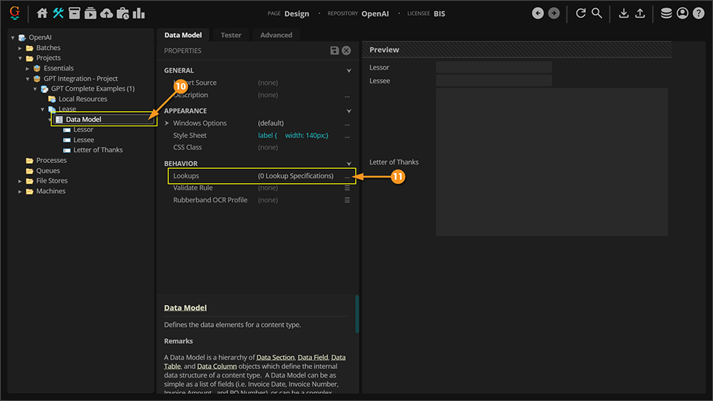Click the refresh icon in top bar

(580, 14)
